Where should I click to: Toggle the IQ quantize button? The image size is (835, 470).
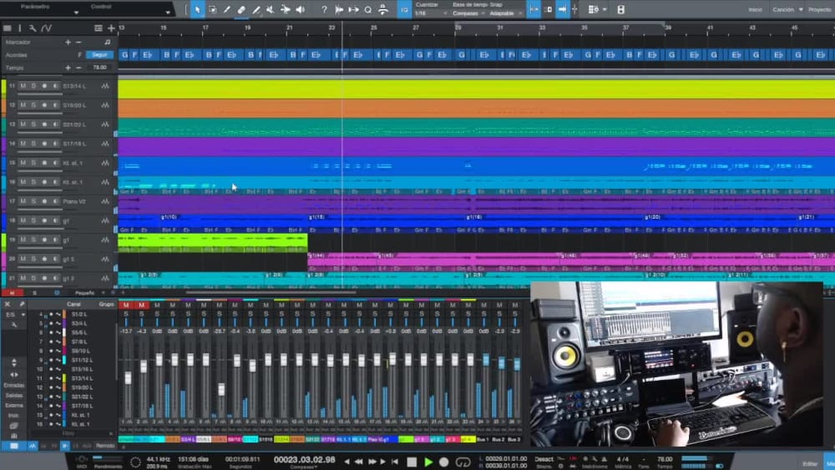click(404, 9)
